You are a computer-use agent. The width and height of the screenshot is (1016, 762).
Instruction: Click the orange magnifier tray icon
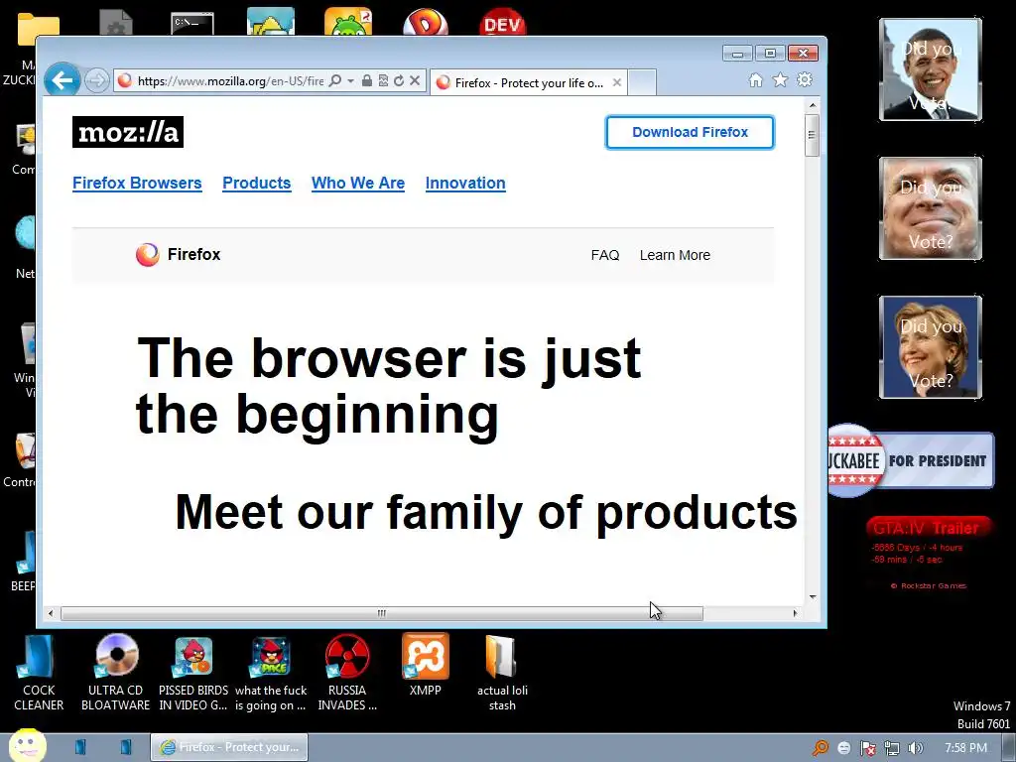click(x=821, y=748)
